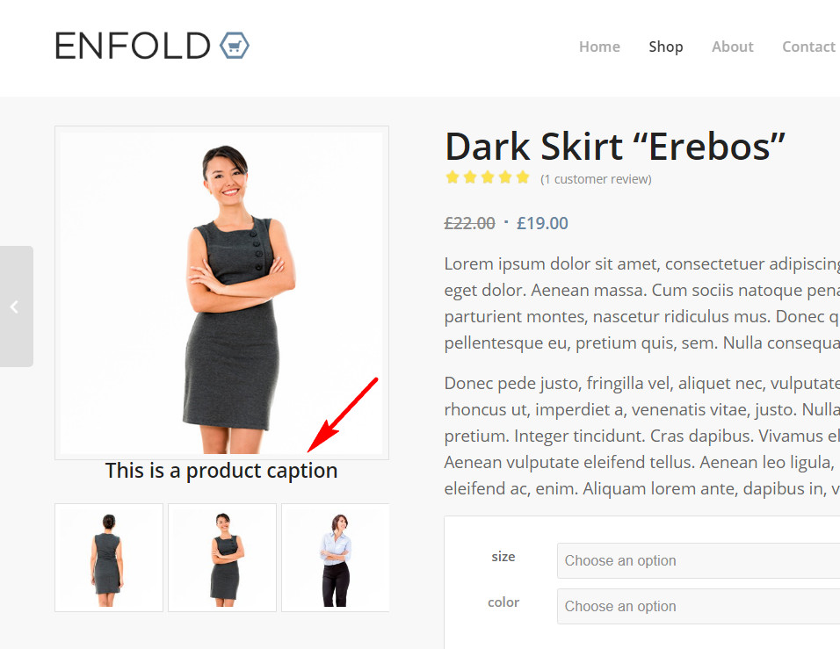Viewport: 840px width, 649px height.
Task: Open the Home menu item
Action: [x=599, y=47]
